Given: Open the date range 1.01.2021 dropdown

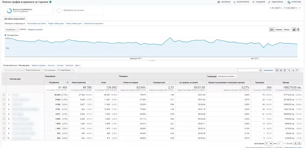Looking at the screenshot, I should tap(285, 8).
